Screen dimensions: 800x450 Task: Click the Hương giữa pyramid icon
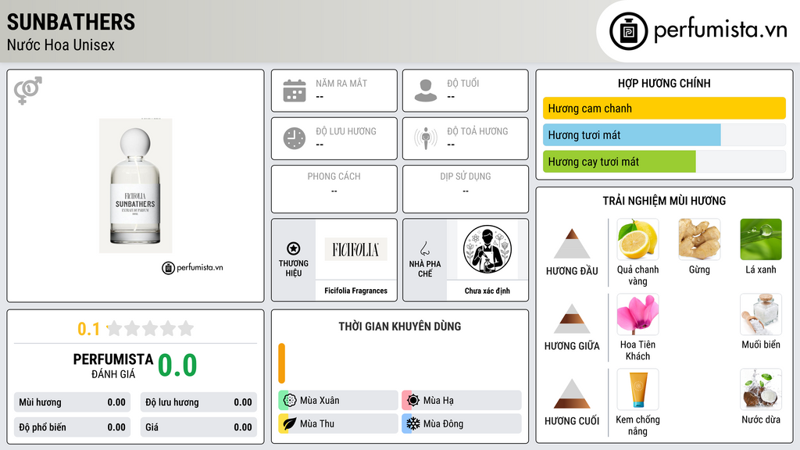[572, 319]
